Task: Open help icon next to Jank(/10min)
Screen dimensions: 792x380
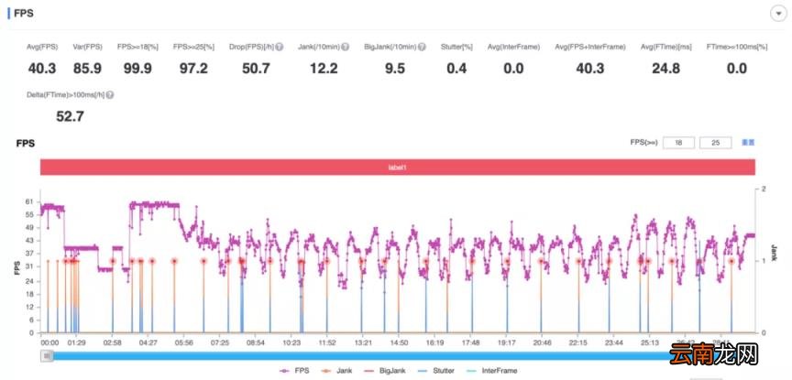Action: 345,47
